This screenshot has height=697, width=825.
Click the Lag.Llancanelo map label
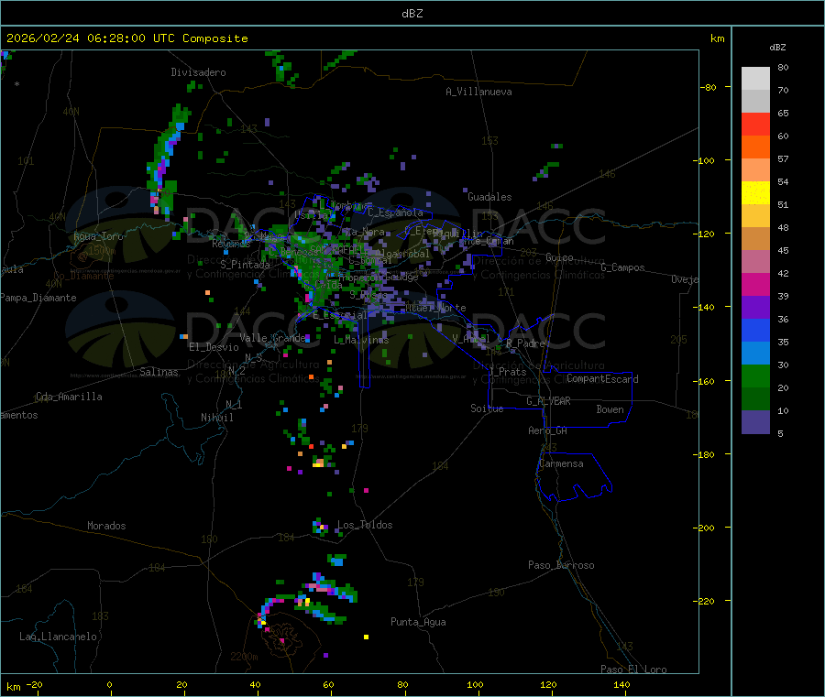(x=58, y=637)
